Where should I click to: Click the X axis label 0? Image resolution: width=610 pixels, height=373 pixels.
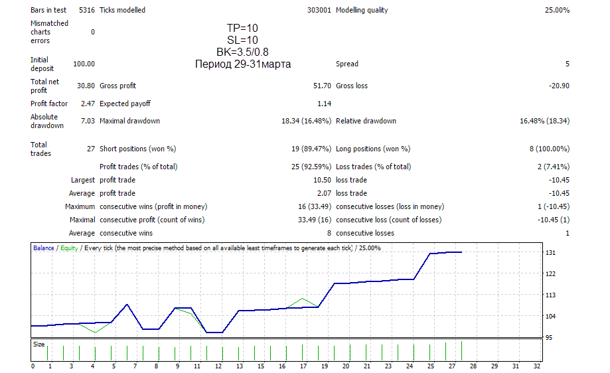click(x=33, y=366)
